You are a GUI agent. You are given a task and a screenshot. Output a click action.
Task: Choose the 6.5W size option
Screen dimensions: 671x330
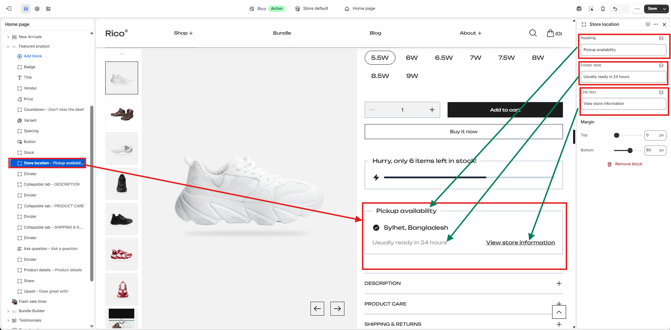pos(444,58)
